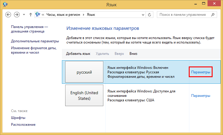Open 'Изменение форматов даты, времени и чисел'
This screenshot has width=223, height=135.
(x=34, y=50)
